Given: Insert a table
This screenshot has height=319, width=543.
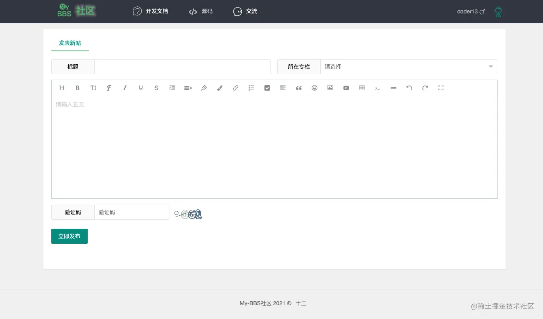Looking at the screenshot, I should point(362,88).
